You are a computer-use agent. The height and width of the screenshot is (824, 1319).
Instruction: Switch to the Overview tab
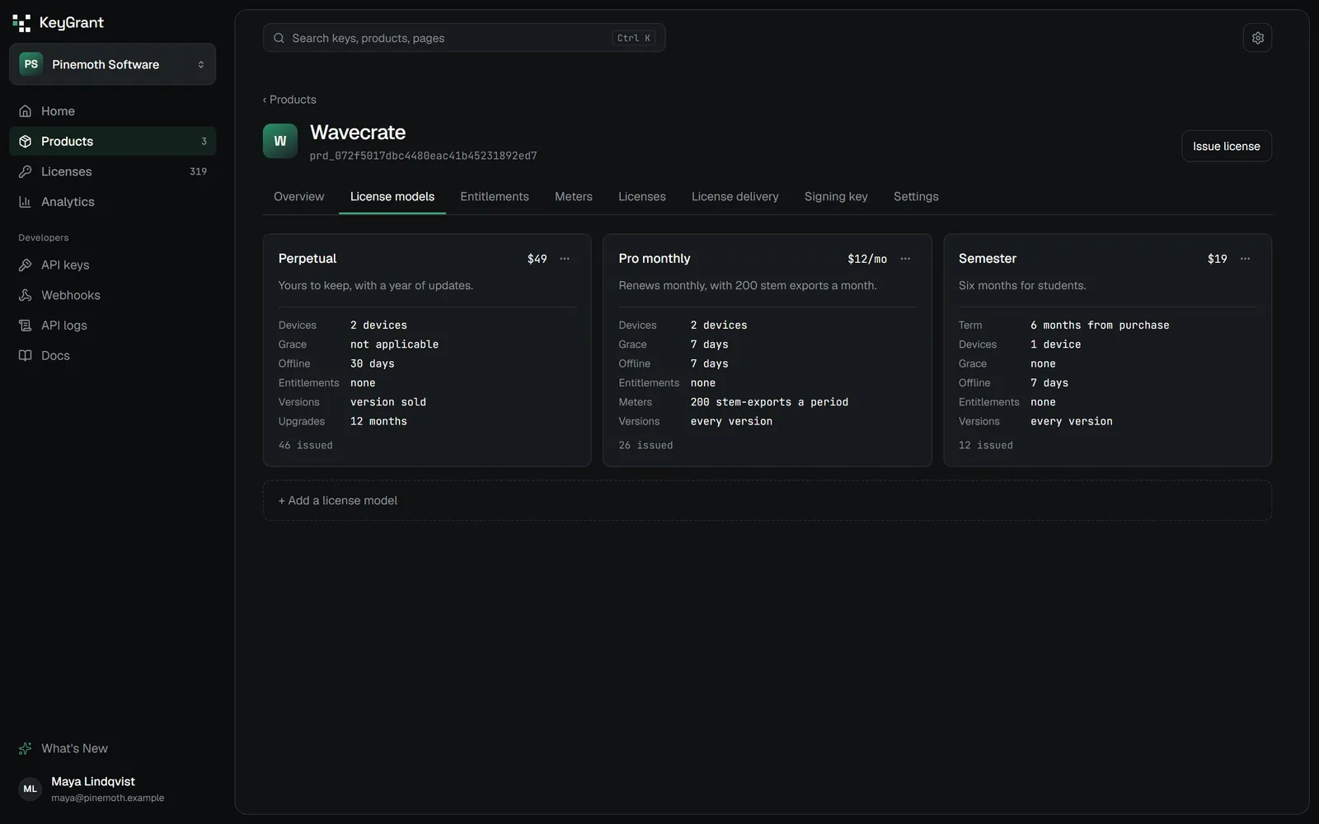pyautogui.click(x=298, y=196)
